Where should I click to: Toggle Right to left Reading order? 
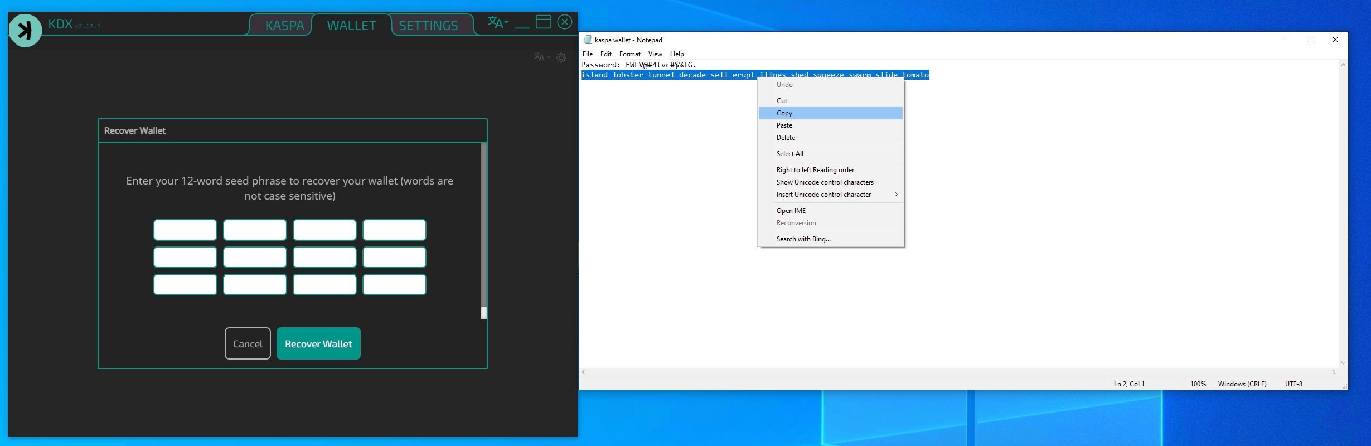click(831, 170)
